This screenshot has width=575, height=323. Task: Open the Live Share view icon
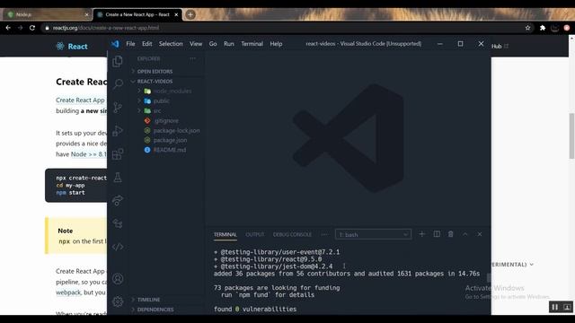point(118,200)
